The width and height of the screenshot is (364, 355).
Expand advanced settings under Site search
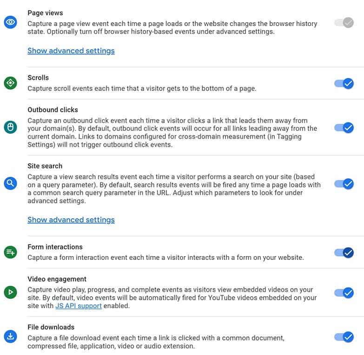pyautogui.click(x=71, y=219)
